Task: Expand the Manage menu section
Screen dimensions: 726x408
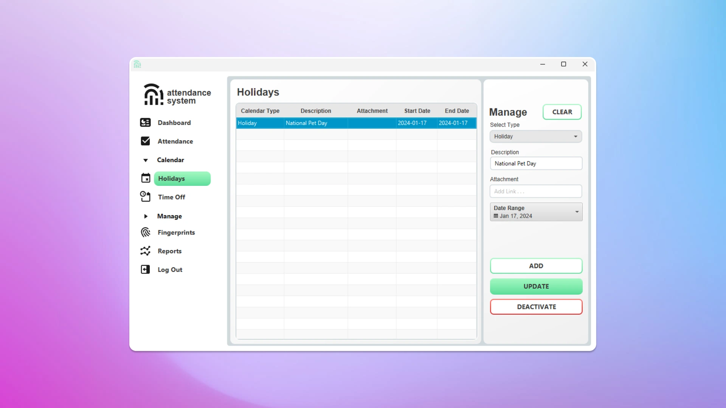Action: click(146, 216)
